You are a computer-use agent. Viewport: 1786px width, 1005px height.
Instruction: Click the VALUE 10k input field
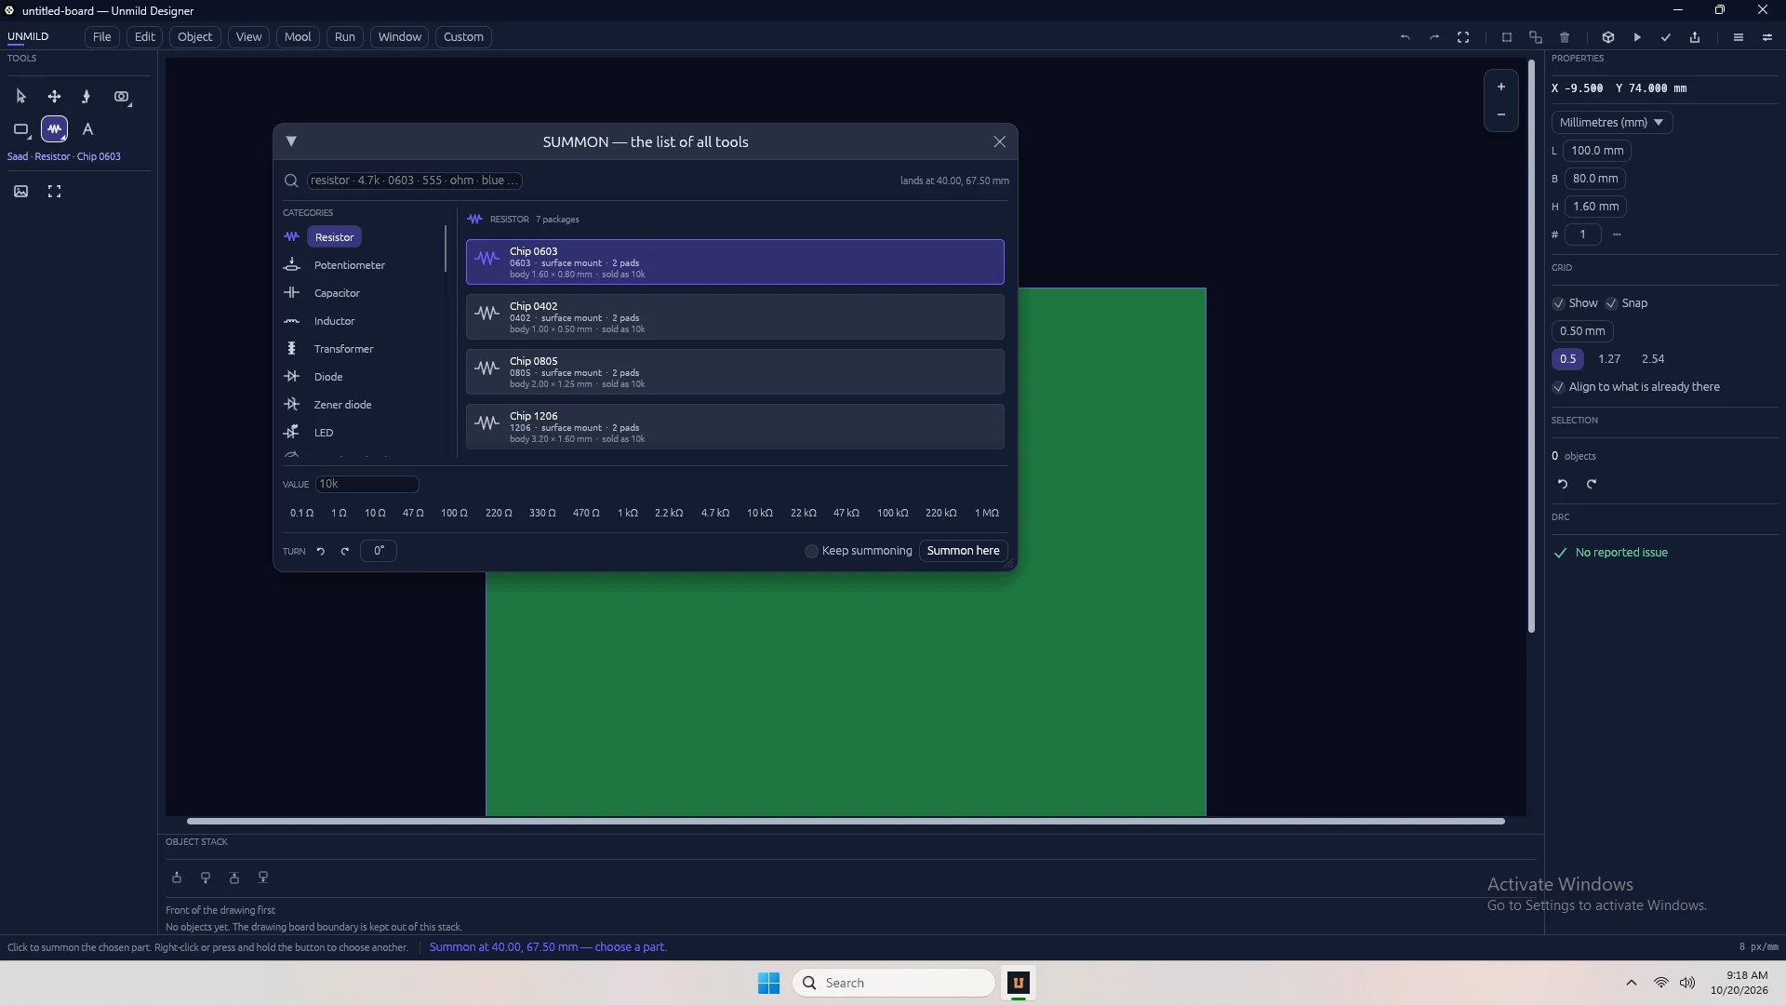(x=367, y=484)
